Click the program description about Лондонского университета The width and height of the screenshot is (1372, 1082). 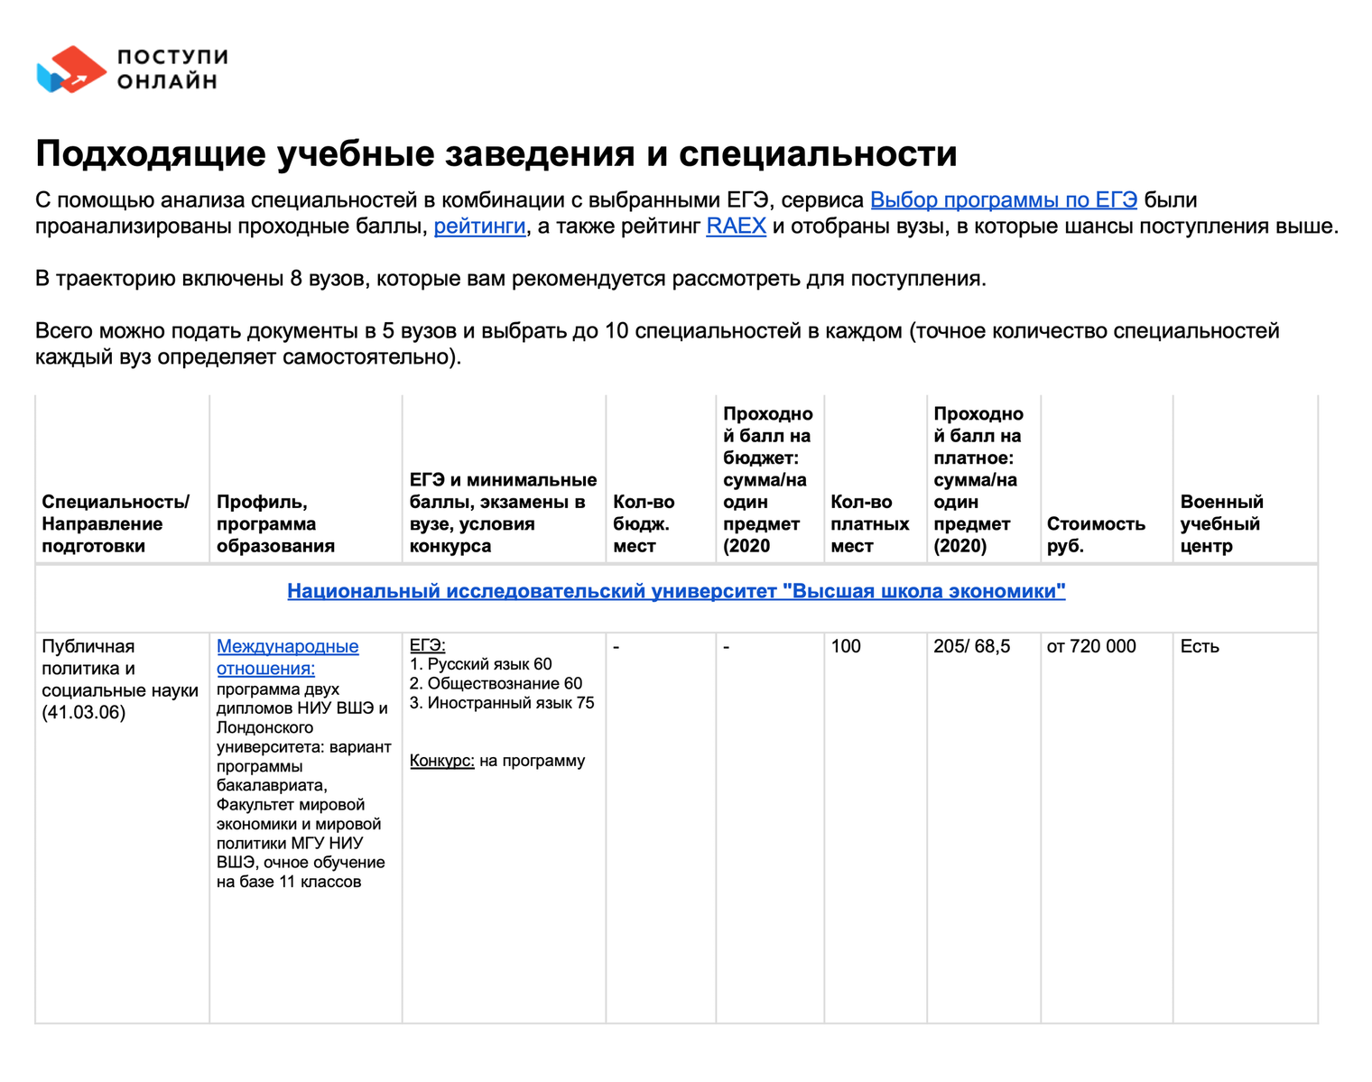tap(303, 785)
